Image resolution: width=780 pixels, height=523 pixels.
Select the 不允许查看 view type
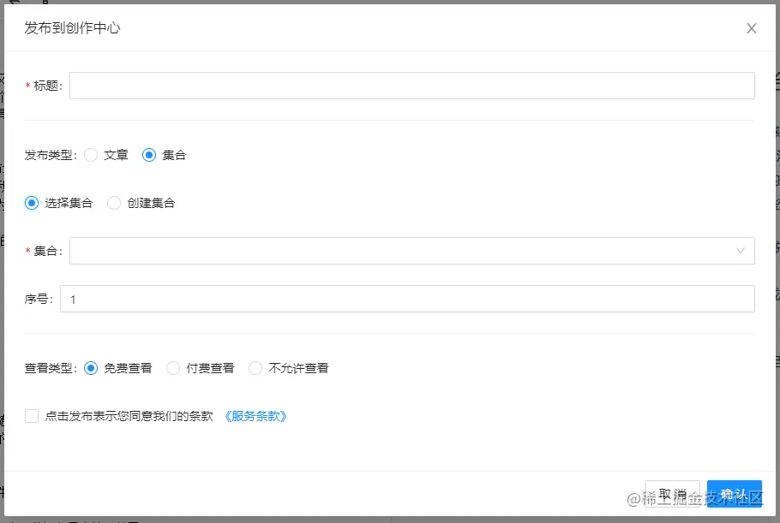click(x=255, y=367)
